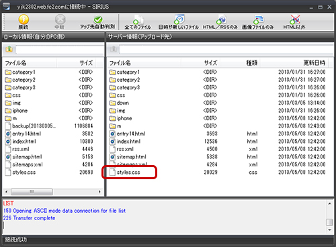This screenshot has width=336, height=247.
Task: Click local scrollbar left arrow
Action: click(7, 192)
